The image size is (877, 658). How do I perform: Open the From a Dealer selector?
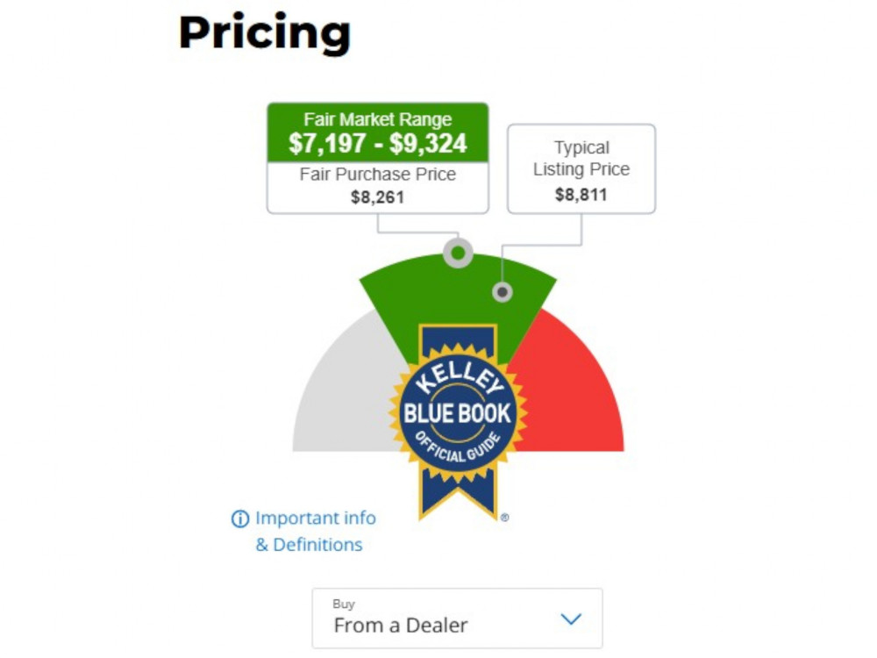tap(457, 619)
